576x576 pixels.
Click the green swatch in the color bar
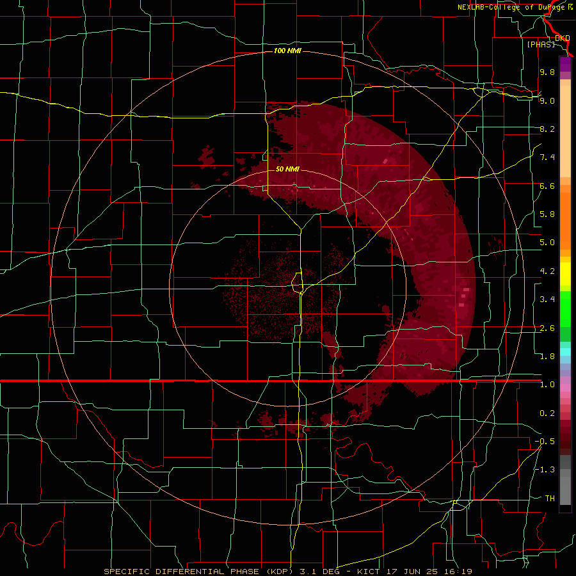(x=565, y=310)
